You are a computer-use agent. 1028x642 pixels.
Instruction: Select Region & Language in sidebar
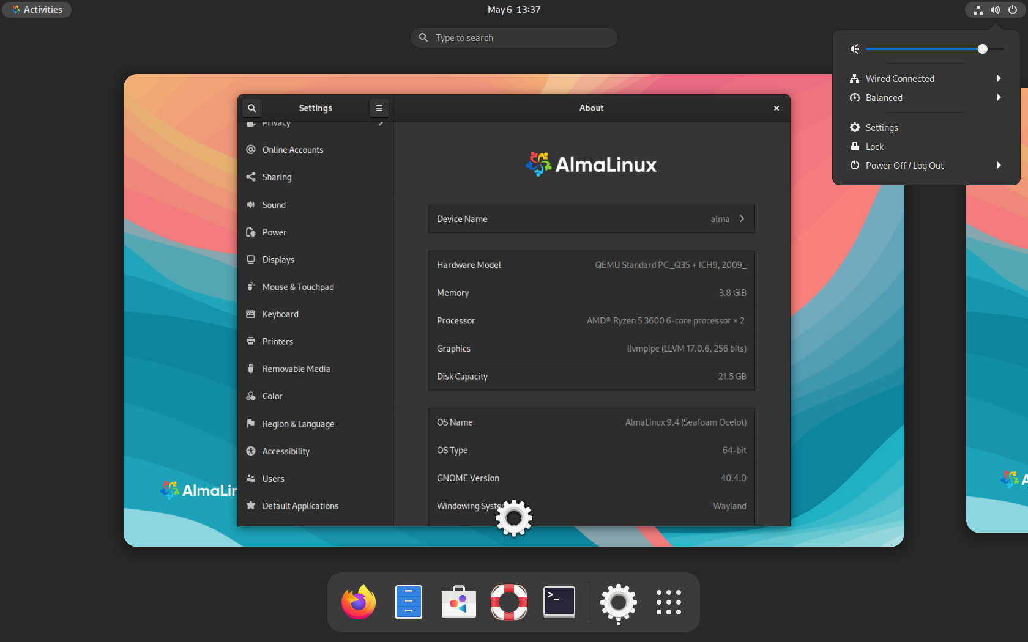(x=315, y=424)
